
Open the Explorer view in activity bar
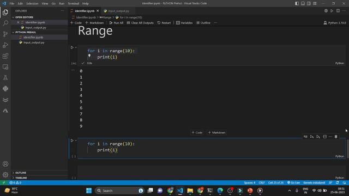(5, 12)
